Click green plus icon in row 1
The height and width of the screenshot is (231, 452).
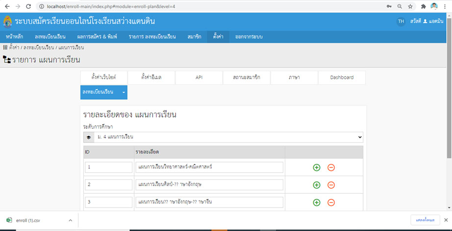[x=316, y=167]
